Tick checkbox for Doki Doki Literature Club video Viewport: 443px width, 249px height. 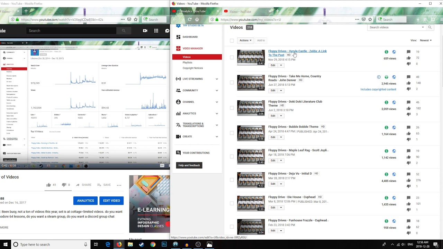click(232, 108)
